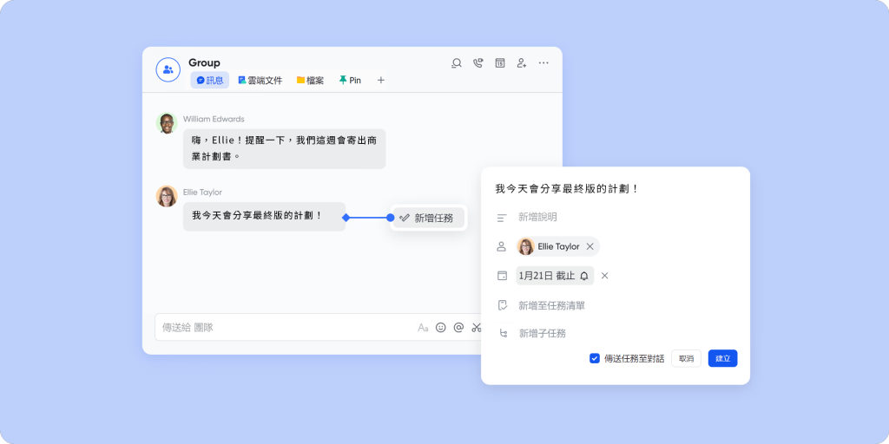Click the Group title text

[204, 62]
